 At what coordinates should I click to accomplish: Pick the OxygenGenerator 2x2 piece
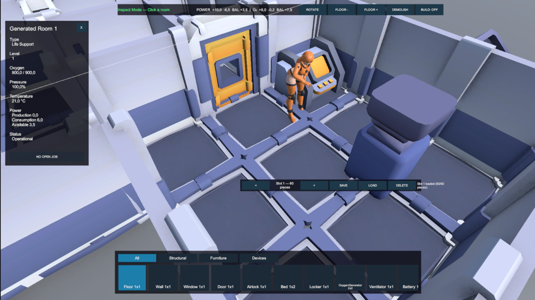tap(350, 278)
